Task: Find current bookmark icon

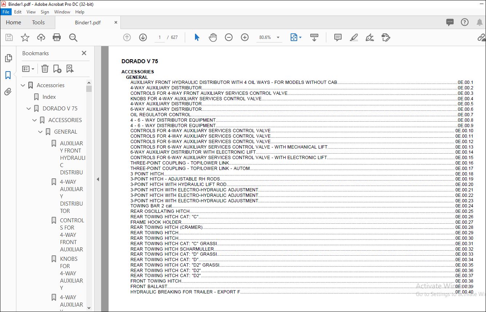Action: 70,69
